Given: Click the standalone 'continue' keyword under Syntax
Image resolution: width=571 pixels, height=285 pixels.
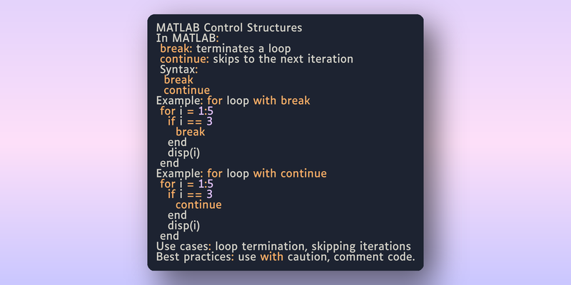Looking at the screenshot, I should [x=187, y=90].
